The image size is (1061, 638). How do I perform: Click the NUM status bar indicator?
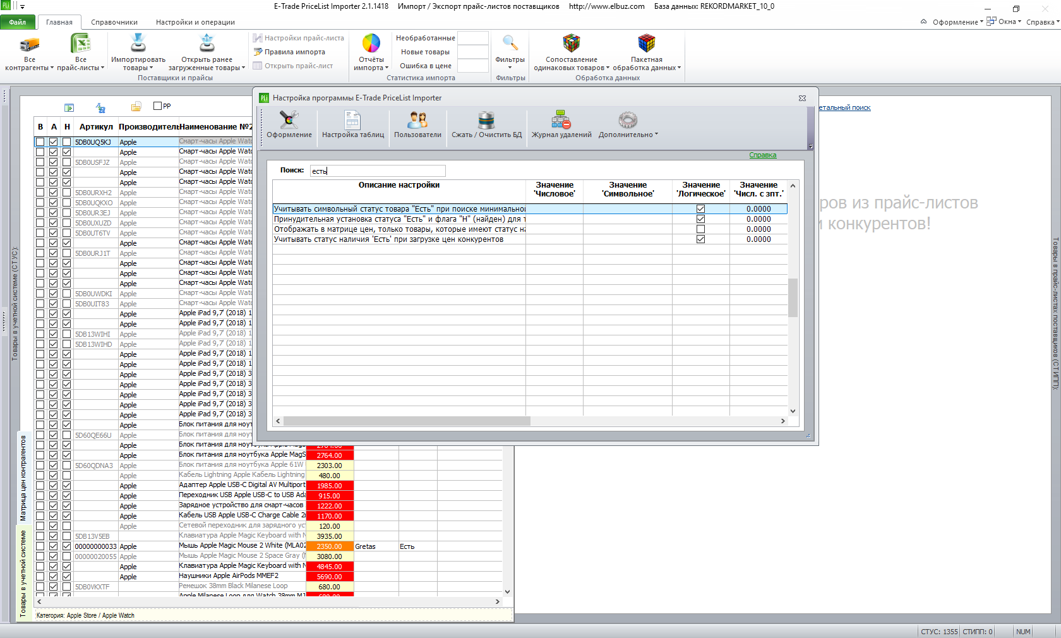[1024, 631]
